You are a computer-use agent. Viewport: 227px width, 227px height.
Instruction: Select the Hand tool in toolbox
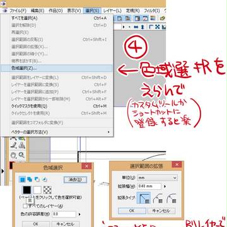point(13,155)
